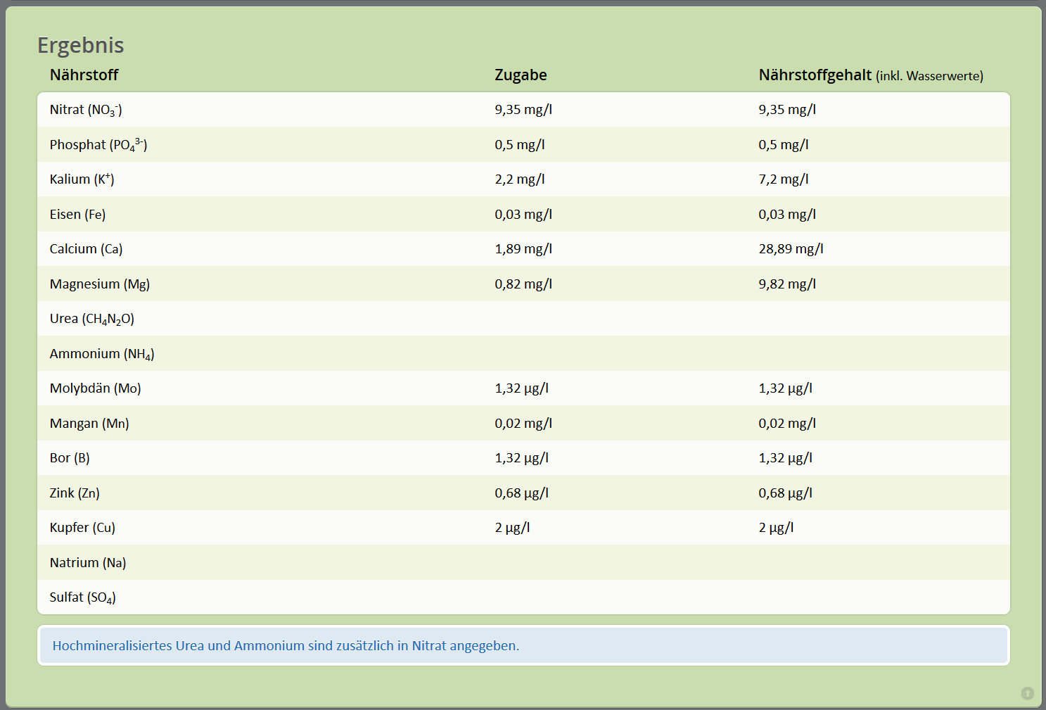Click the Nährstoff column header
Image resolution: width=1046 pixels, height=710 pixels.
click(84, 75)
